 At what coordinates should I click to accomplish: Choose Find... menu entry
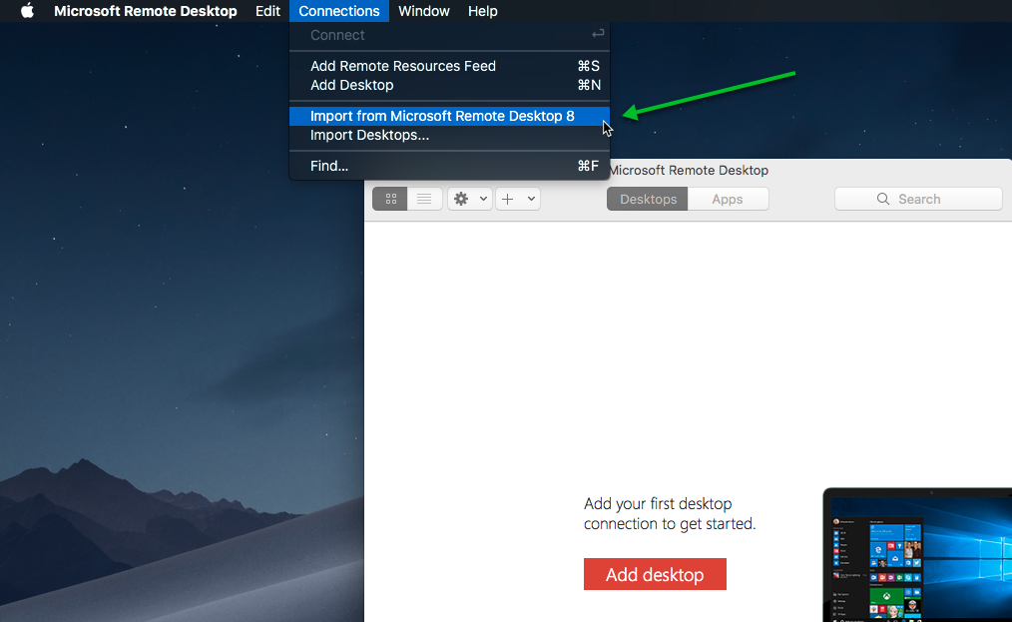click(449, 166)
